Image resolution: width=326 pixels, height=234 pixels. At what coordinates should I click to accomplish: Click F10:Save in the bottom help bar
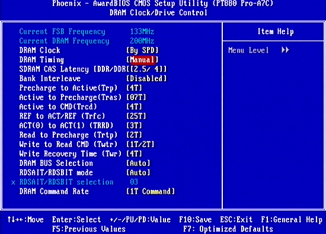point(196,220)
